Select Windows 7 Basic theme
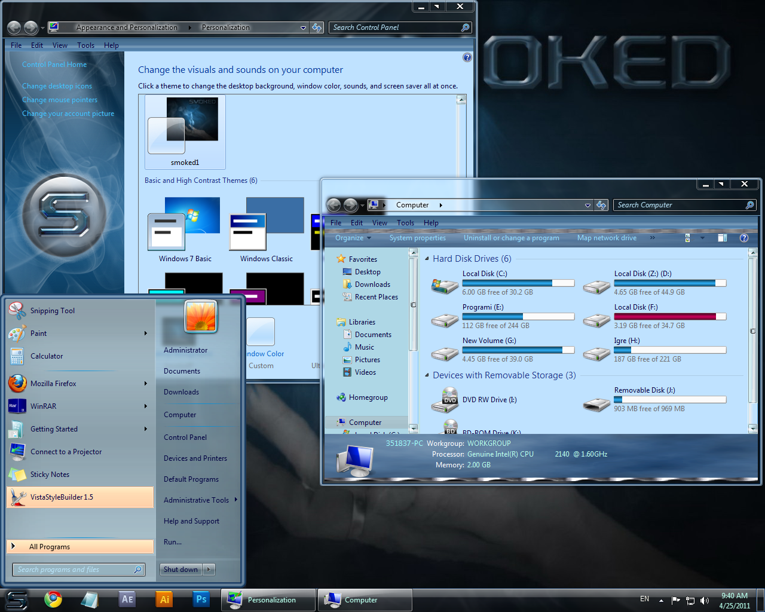Viewport: 765px width, 612px height. (185, 230)
